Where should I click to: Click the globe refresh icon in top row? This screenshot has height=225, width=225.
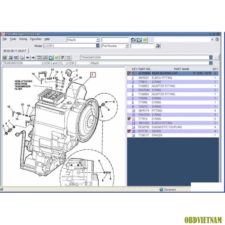tap(139, 40)
